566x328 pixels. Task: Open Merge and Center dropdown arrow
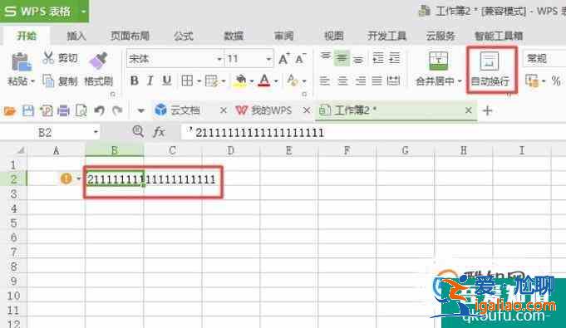460,81
